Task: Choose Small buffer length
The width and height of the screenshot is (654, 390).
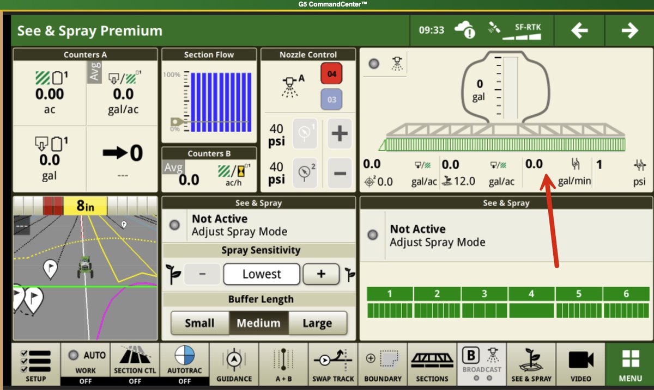Action: (x=199, y=323)
